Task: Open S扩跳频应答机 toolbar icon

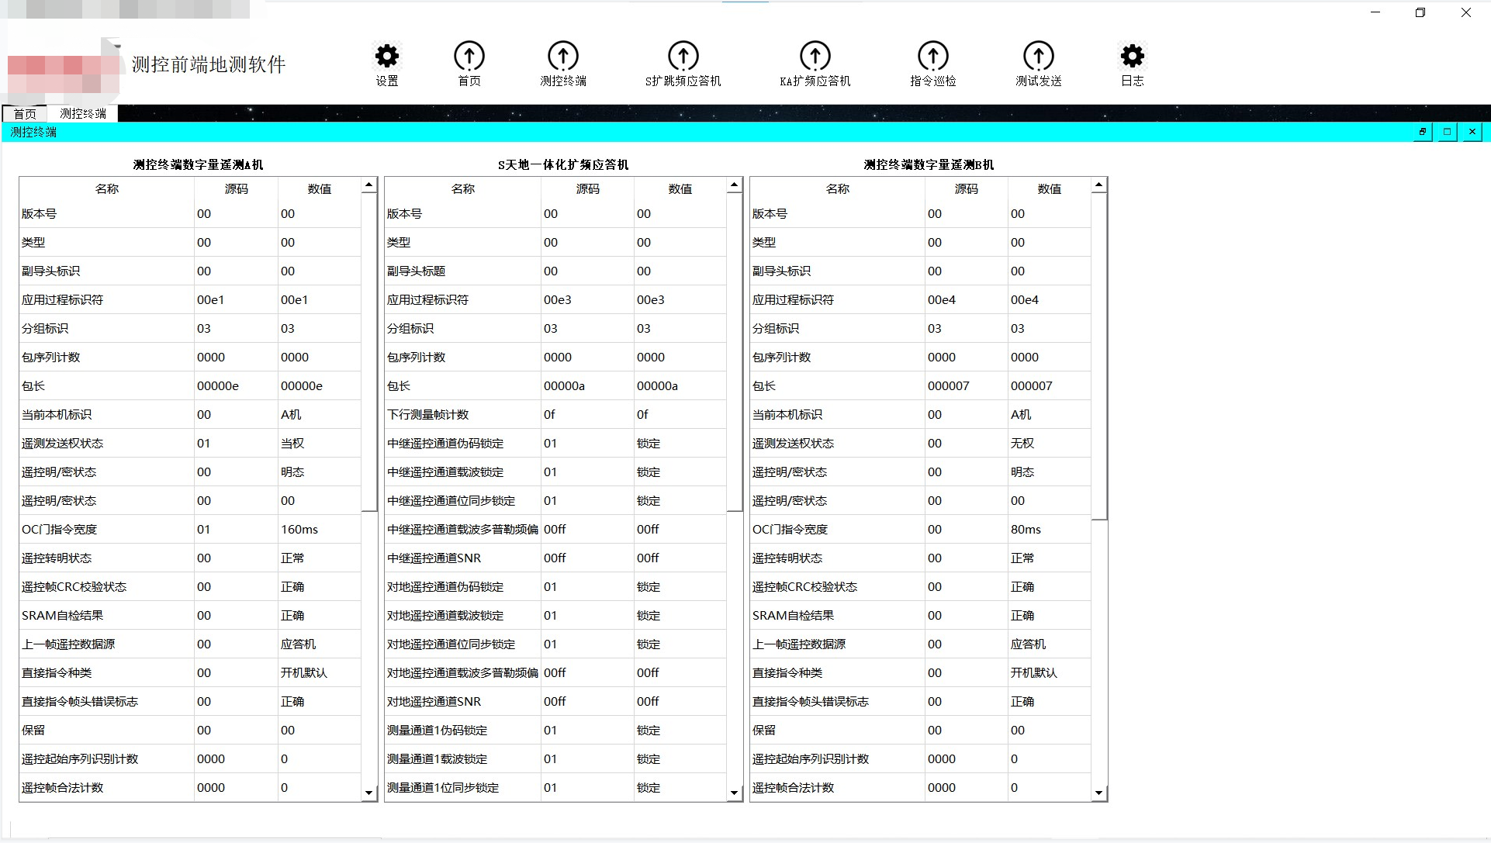Action: click(x=683, y=57)
